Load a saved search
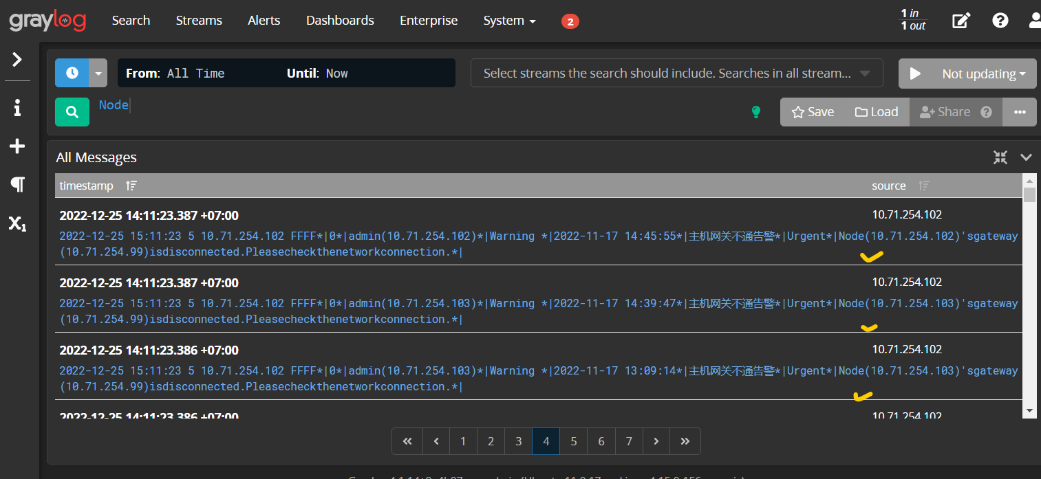 coord(877,112)
